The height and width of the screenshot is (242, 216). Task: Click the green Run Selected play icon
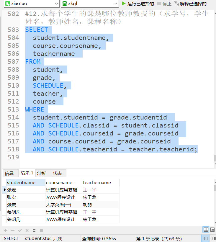tap(124, 4)
